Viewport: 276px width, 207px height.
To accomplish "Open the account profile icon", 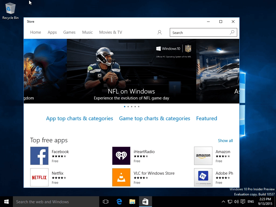I will [160, 32].
